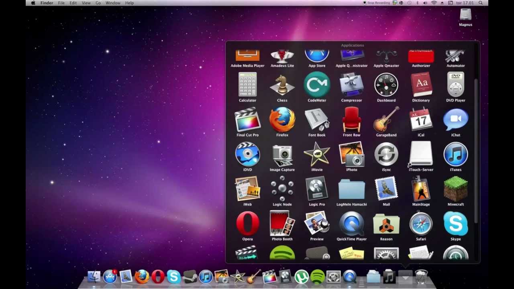Click the Applications stack scrollbar

[x=476, y=151]
